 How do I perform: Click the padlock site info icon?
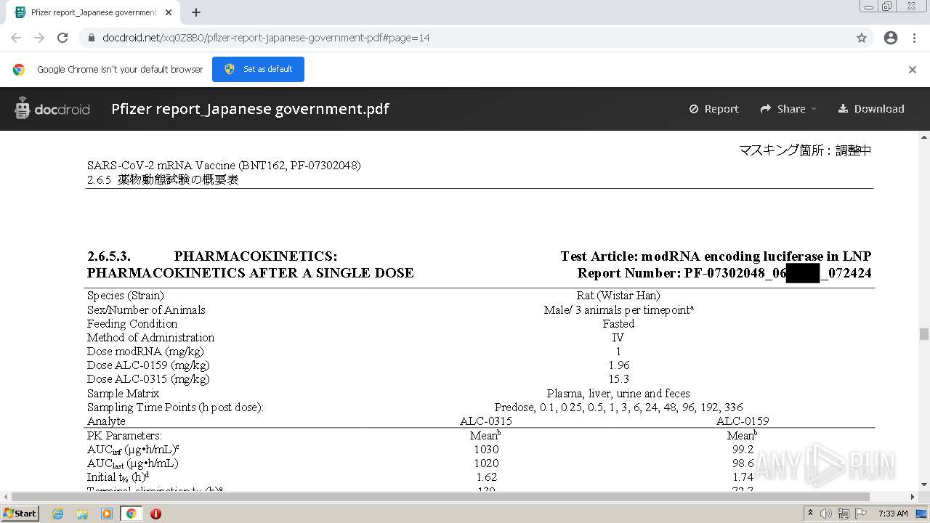92,38
